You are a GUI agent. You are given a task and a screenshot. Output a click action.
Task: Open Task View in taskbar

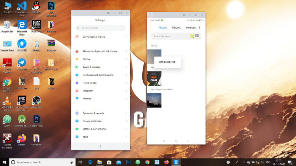click(x=80, y=162)
